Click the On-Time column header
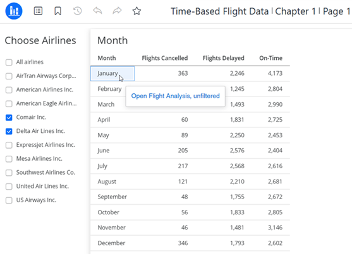Screen dimensions: 352x254 pos(270,58)
